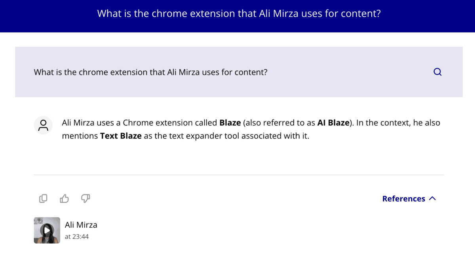Collapse references using the chevron arrow

point(433,199)
